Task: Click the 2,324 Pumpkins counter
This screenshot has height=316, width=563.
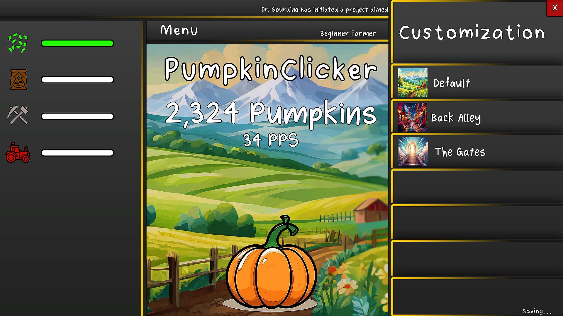Action: pos(271,114)
